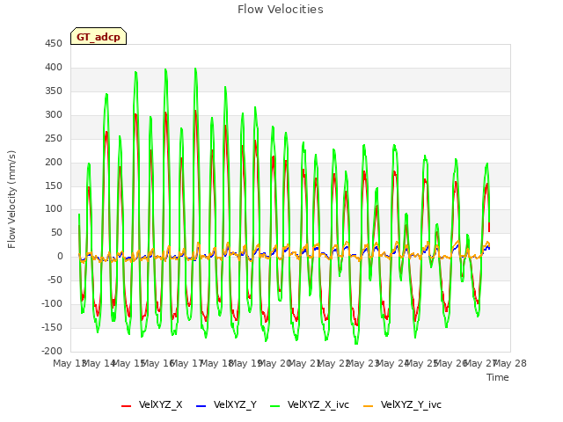The width and height of the screenshot is (563, 422).
Task: Click the -200 y-axis tick label
Action: (x=52, y=351)
